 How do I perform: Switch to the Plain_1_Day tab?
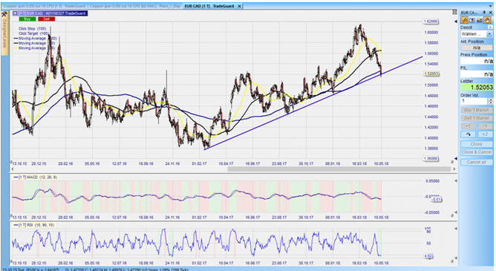[170, 6]
